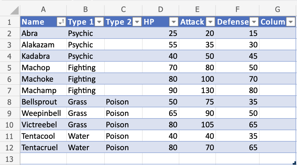Click Victreebel's Poison type cell
Image resolution: width=297 pixels, height=165 pixels.
[123, 125]
